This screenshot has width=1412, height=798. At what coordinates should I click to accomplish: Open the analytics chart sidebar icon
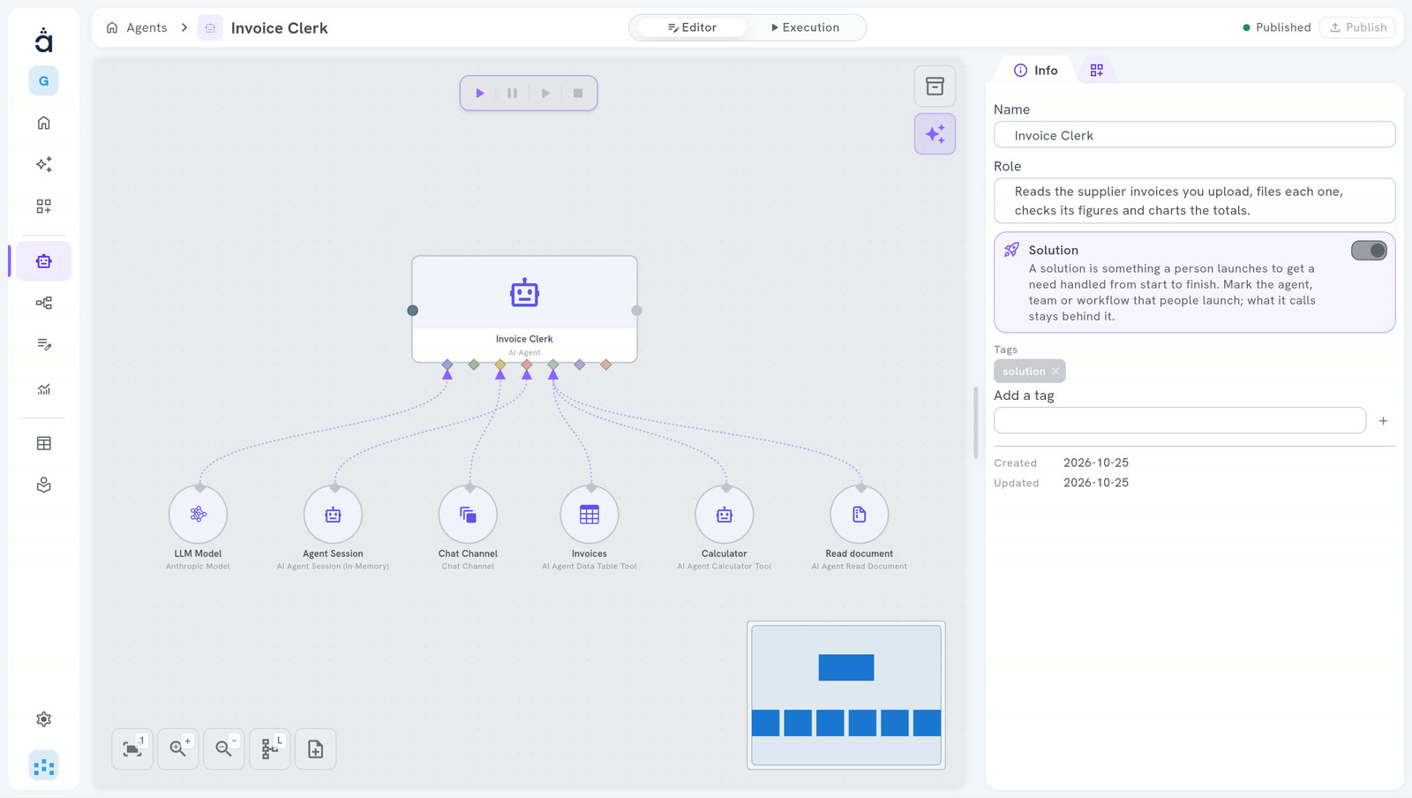coord(43,388)
